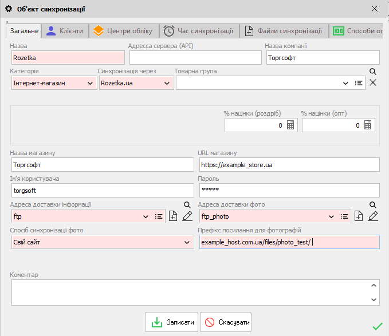
Task: Go to the Файли синхронізації tab
Action: tap(283, 31)
